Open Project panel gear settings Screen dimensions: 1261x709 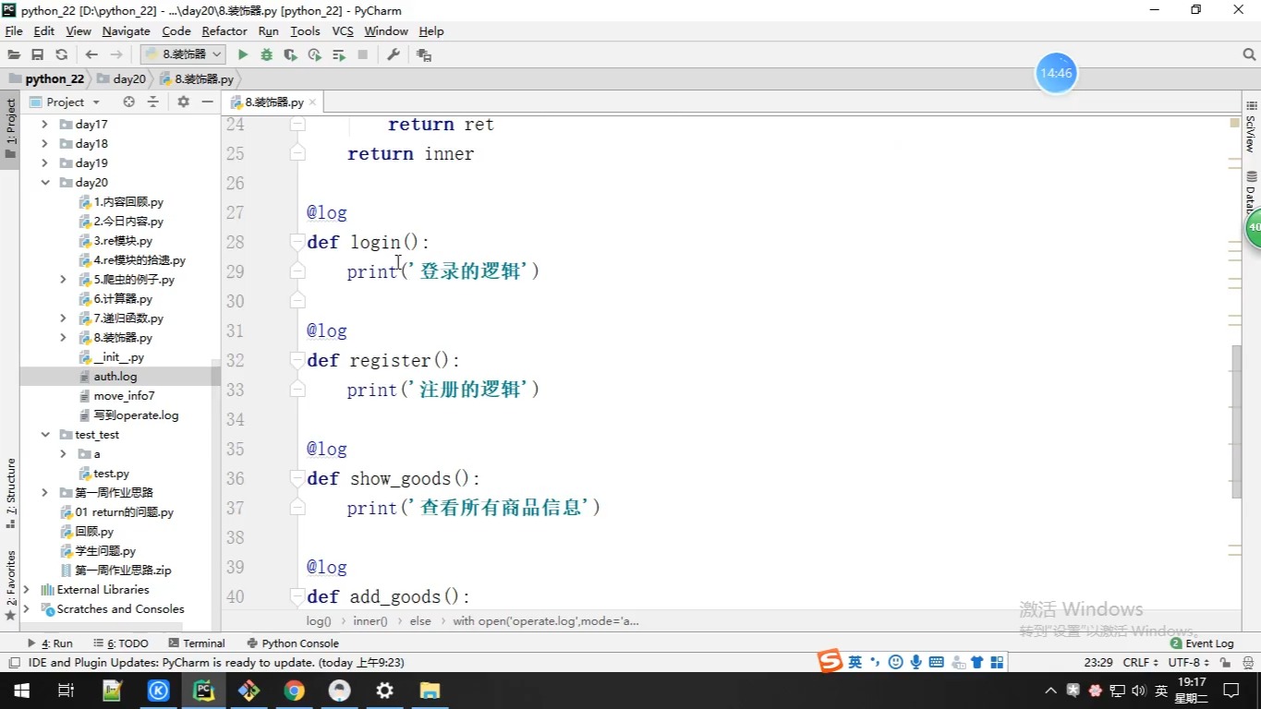pyautogui.click(x=183, y=102)
